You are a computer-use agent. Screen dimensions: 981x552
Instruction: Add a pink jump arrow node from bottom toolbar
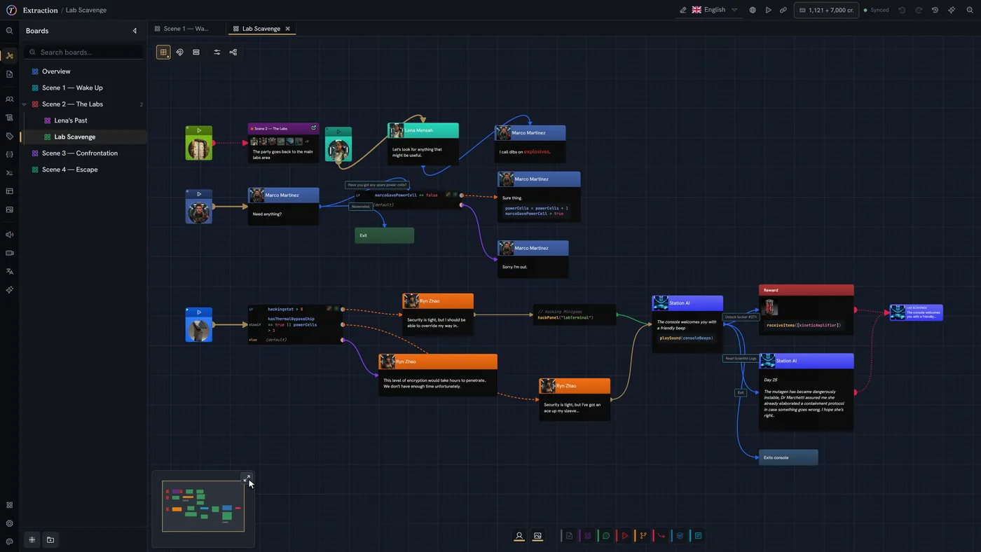[661, 536]
